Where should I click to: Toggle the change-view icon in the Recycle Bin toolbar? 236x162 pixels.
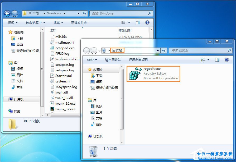point(203,60)
